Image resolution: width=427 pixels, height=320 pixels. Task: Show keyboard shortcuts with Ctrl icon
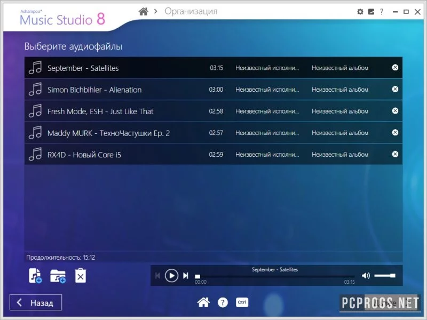[242, 302]
